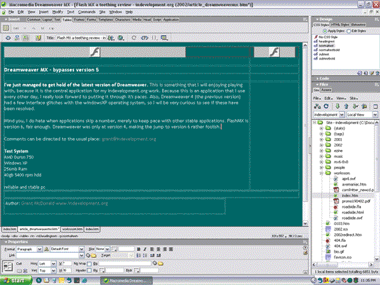
Task: Switch to Characters tab in Insert bar
Action: 123,20
